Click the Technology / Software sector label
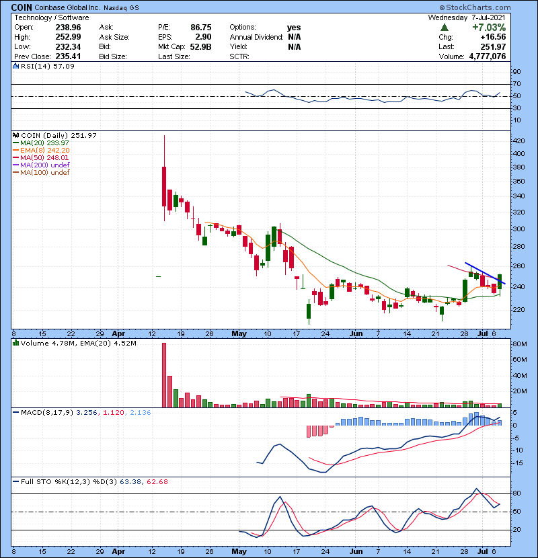 coord(52,17)
